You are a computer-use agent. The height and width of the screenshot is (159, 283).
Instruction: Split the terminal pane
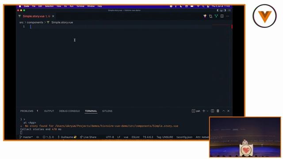point(212,111)
